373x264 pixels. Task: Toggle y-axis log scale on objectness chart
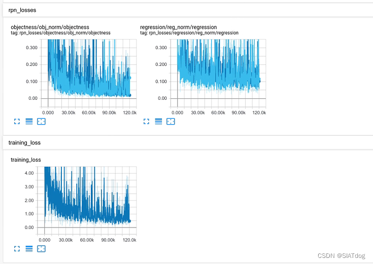(x=29, y=122)
